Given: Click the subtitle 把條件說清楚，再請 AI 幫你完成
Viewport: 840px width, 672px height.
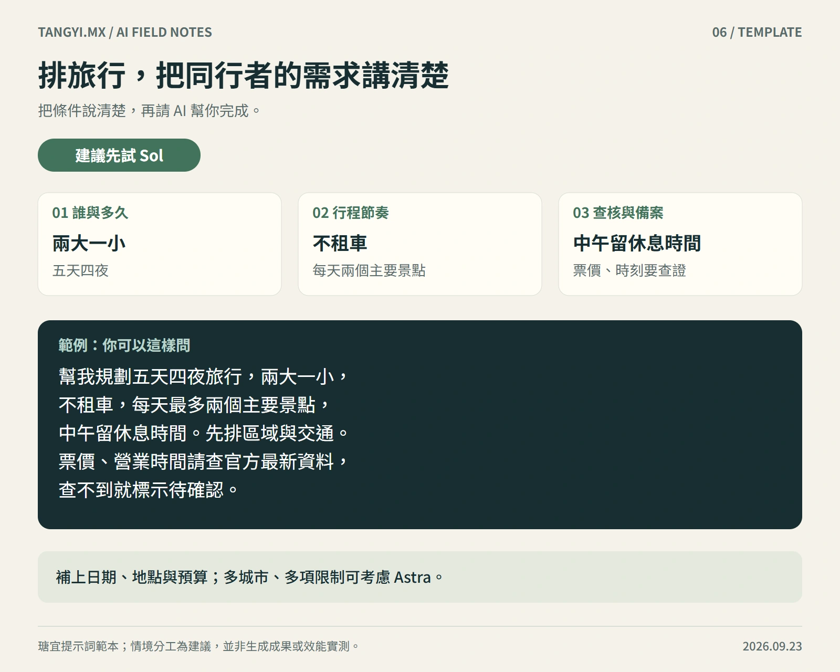Looking at the screenshot, I should coord(149,111).
